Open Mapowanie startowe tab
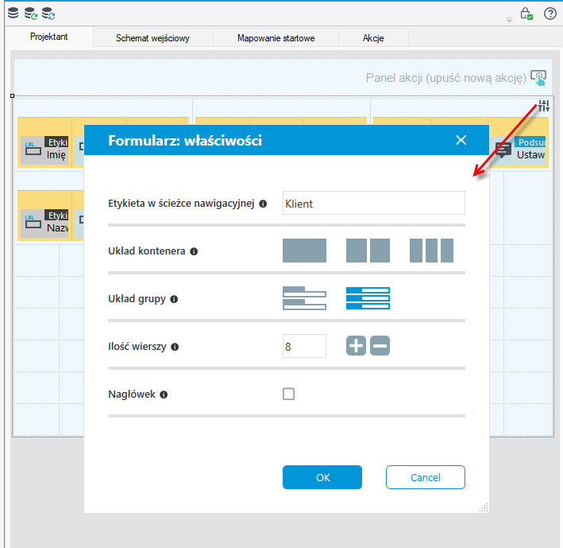 [276, 38]
